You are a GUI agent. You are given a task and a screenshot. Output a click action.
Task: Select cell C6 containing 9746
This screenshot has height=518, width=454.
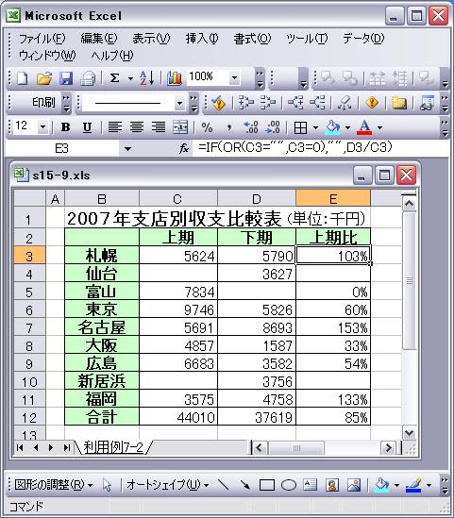pyautogui.click(x=178, y=309)
